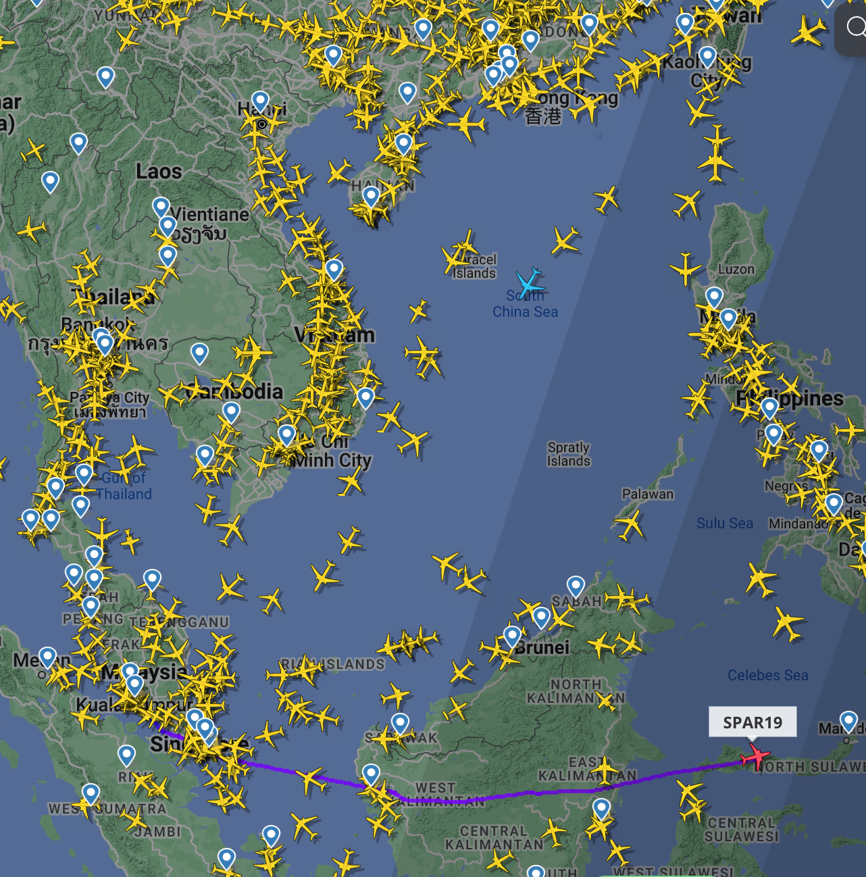Select the yellow aircraft over Palawan
This screenshot has height=877, width=866.
click(x=630, y=524)
